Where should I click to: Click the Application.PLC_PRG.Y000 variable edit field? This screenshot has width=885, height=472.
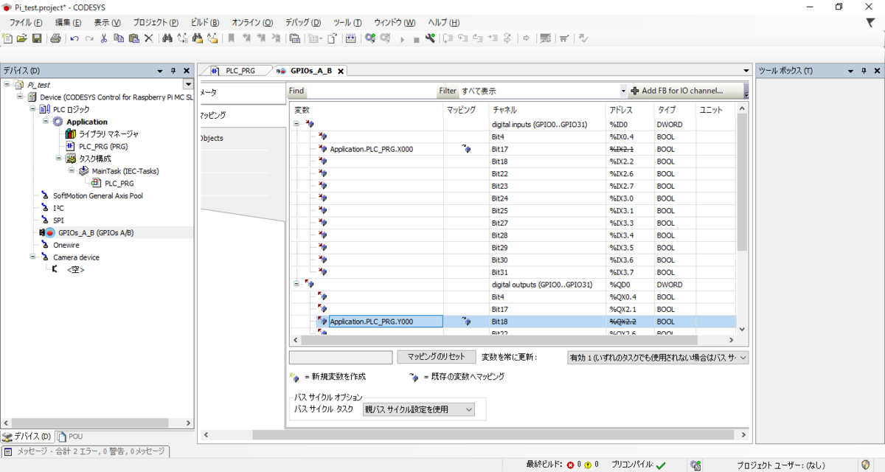click(386, 322)
